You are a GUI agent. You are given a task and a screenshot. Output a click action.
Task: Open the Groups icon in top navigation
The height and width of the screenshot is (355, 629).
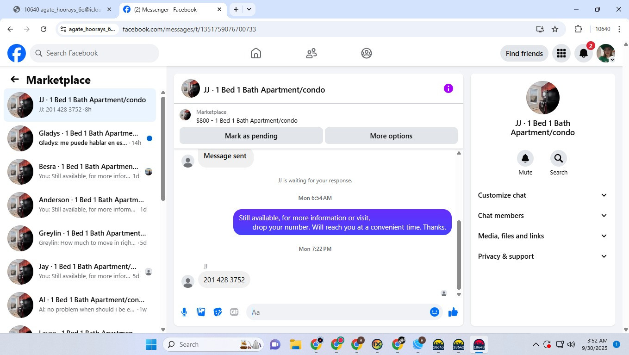(x=367, y=53)
